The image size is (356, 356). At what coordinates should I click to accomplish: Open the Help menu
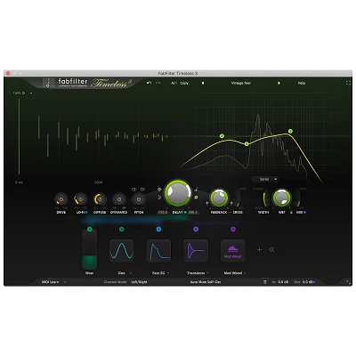(302, 83)
